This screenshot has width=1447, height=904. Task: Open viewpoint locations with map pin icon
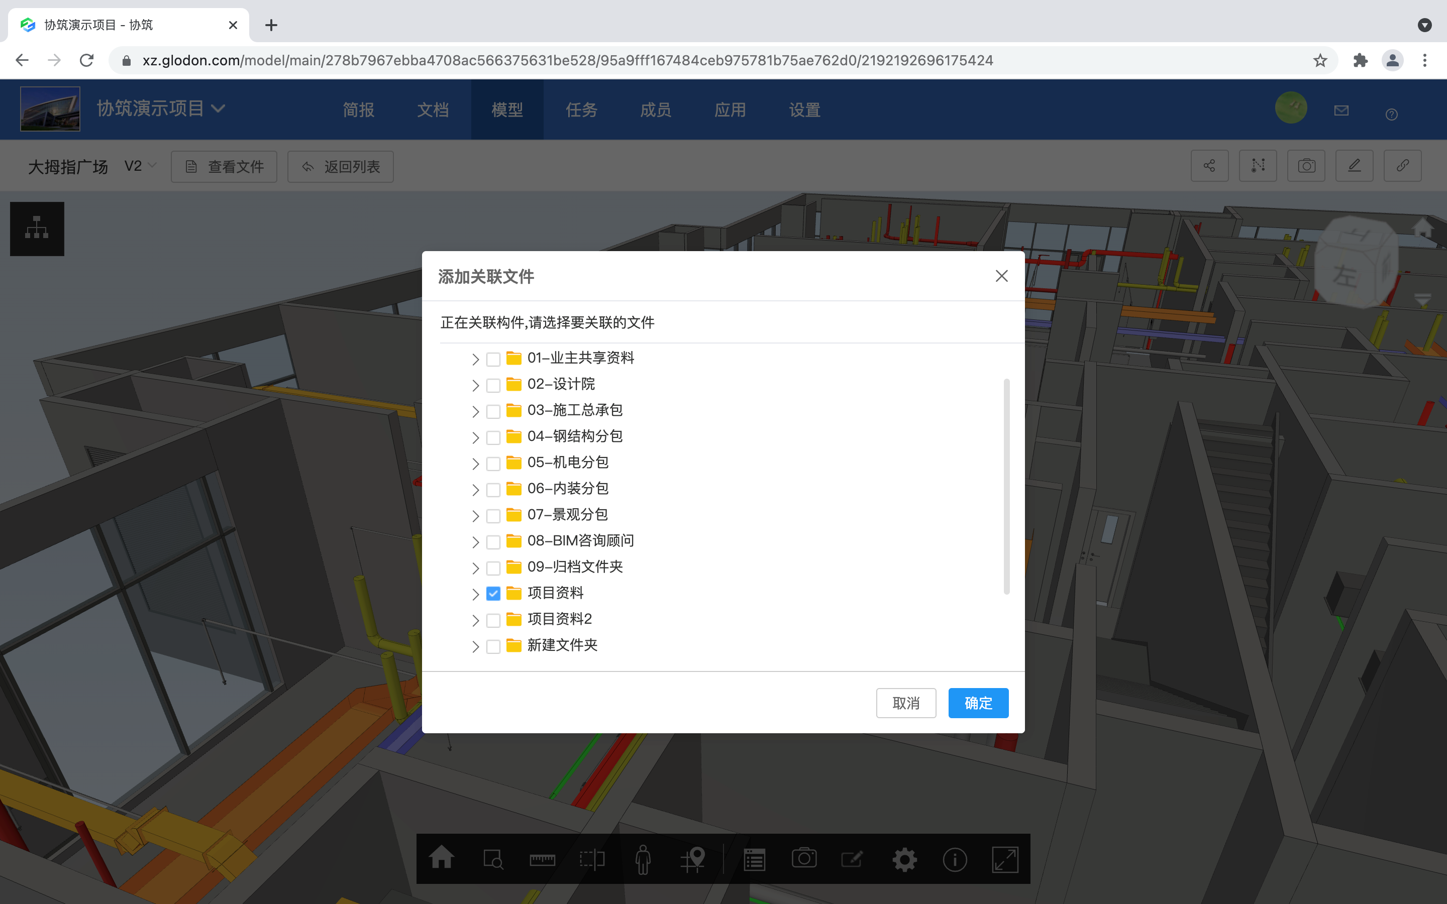pyautogui.click(x=693, y=859)
